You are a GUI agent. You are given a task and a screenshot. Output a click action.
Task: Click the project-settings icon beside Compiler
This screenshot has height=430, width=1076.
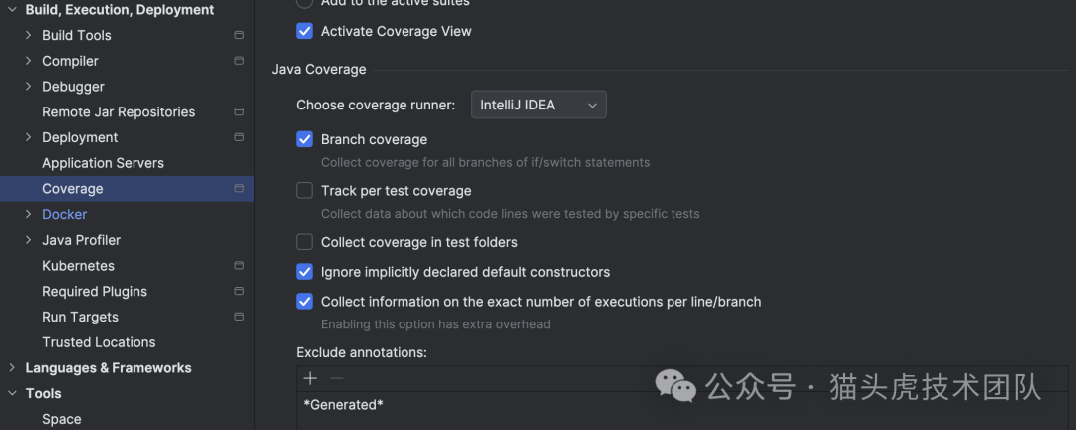point(239,61)
